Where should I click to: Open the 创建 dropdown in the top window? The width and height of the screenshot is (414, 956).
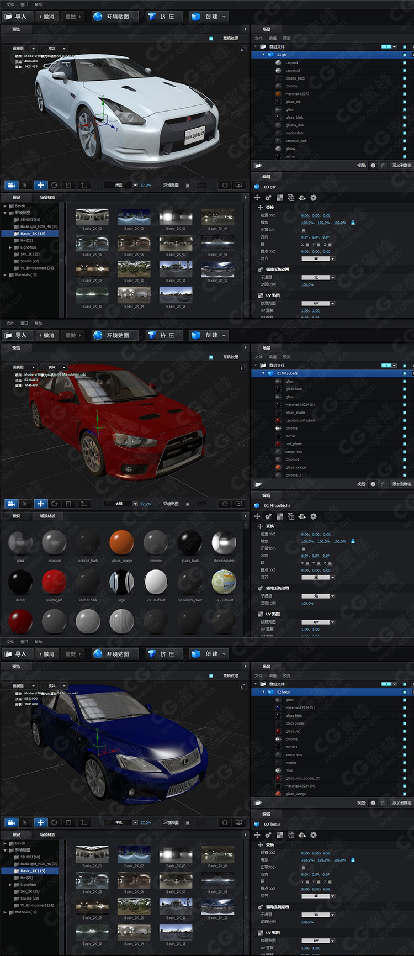[x=209, y=17]
